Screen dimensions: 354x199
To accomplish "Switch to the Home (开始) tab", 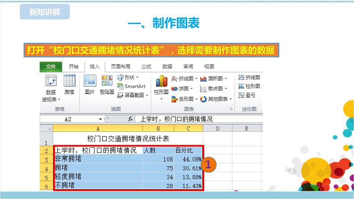I will pos(74,66).
